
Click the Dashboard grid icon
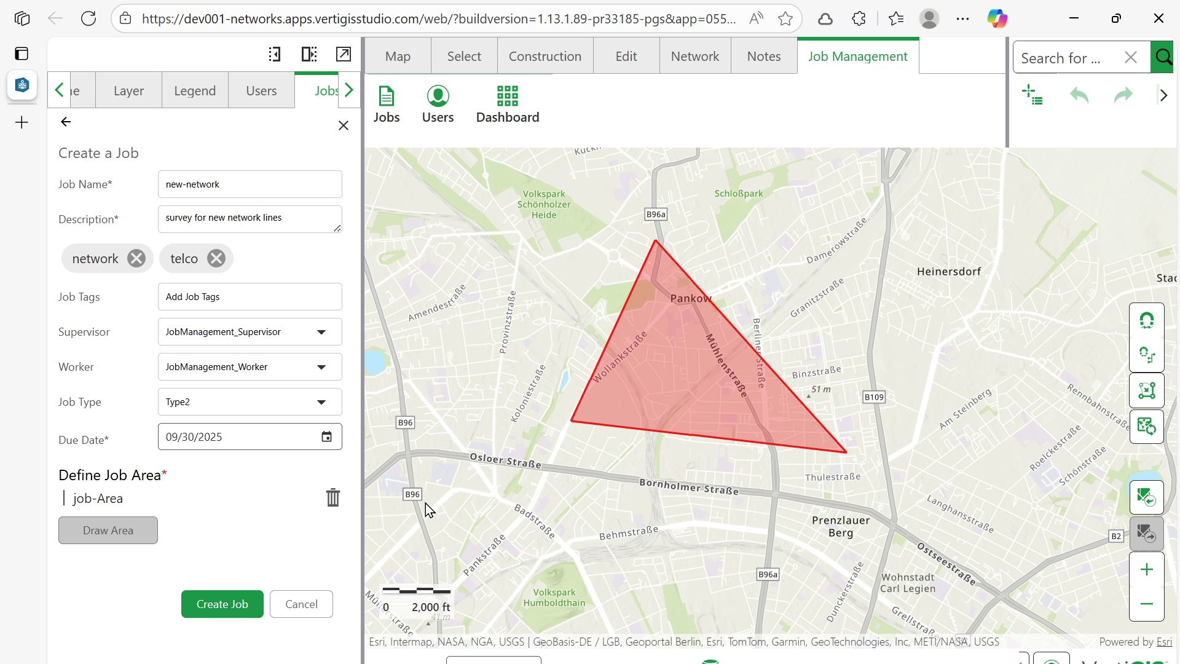tap(507, 97)
